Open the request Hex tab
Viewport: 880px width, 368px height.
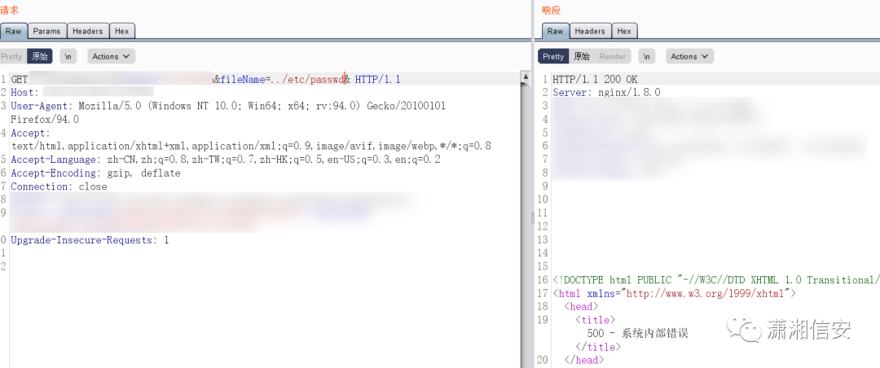[x=121, y=32]
